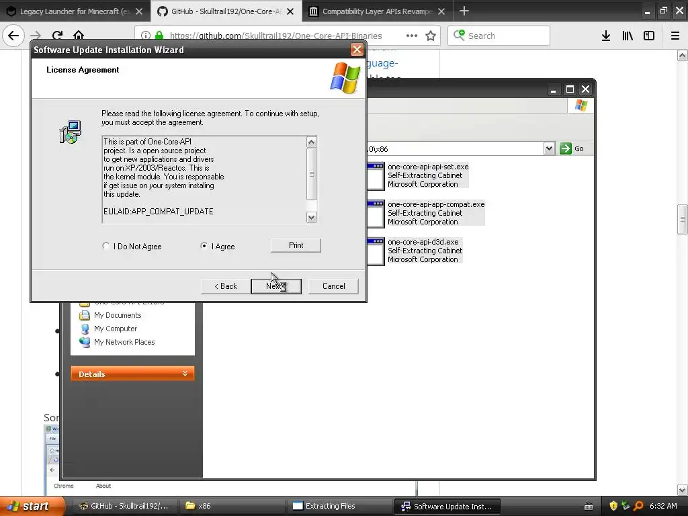
Task: Click the Explorer address path field
Action: point(455,148)
